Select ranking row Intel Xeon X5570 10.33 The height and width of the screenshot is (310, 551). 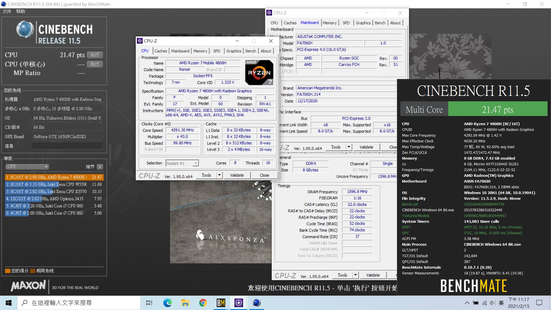54,191
